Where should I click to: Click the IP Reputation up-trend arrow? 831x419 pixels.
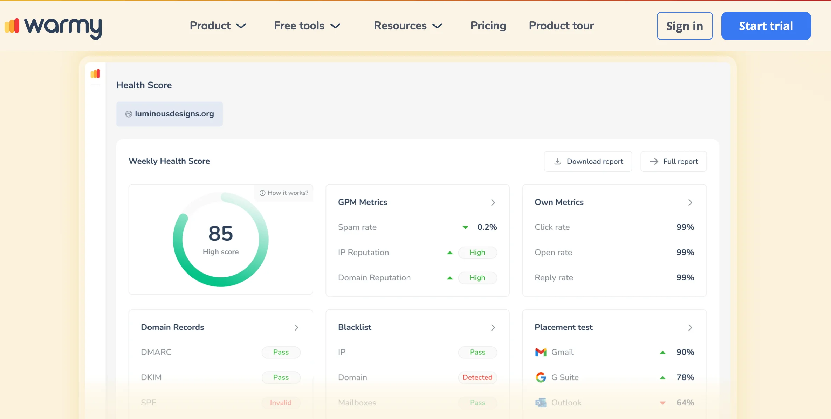click(x=450, y=253)
